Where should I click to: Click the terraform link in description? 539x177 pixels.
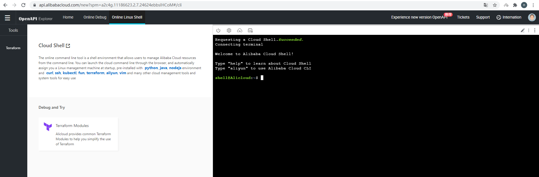(95, 73)
